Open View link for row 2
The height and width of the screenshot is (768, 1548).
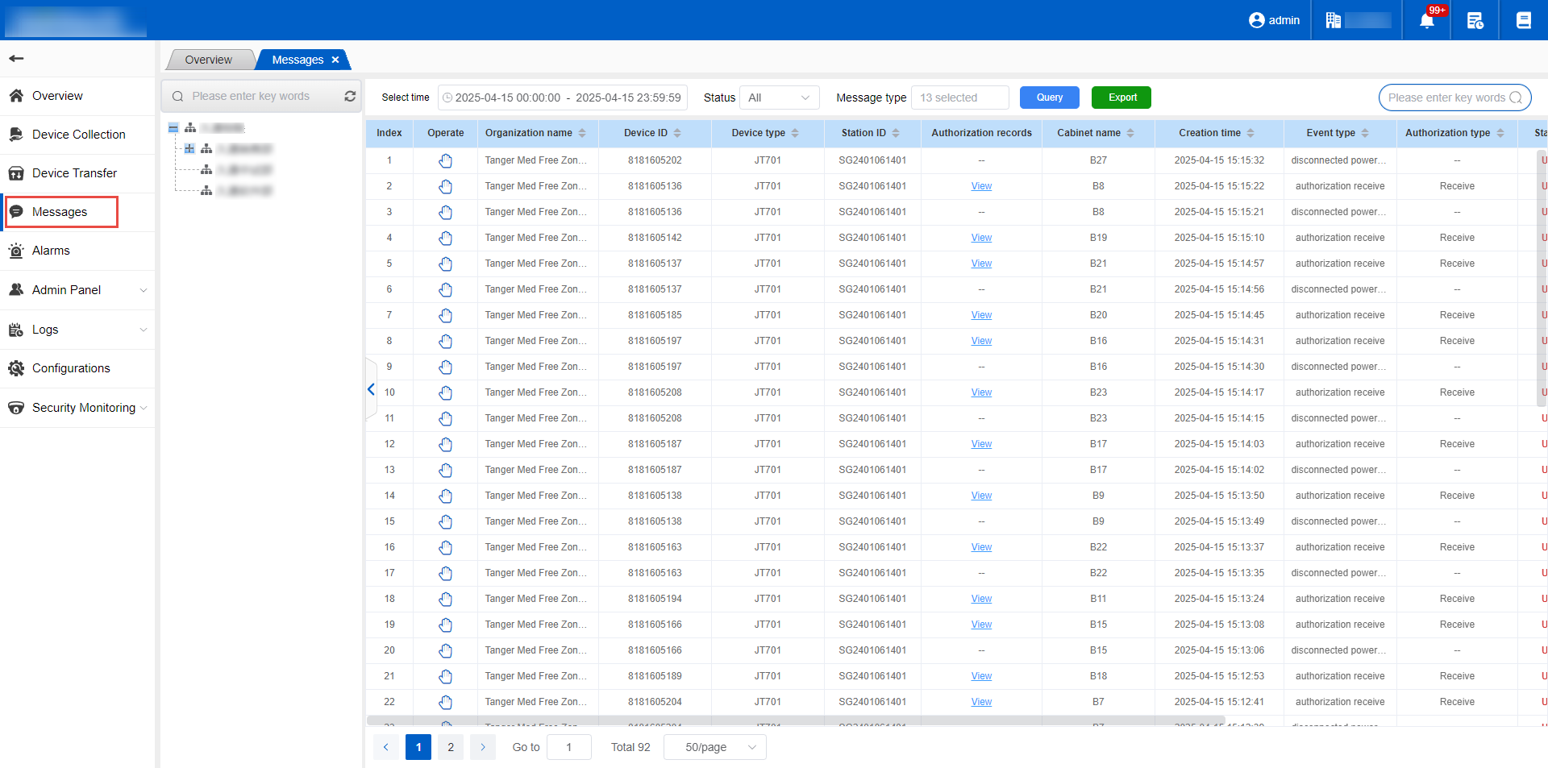981,186
